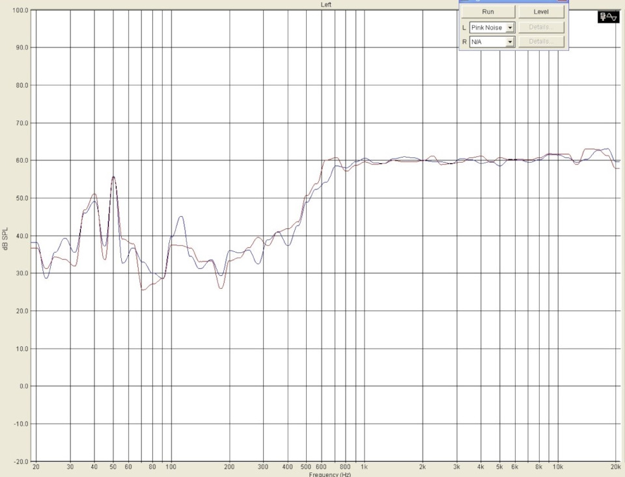Viewport: 625px width, 477px height.
Task: Click the waveform signal icon in graph corner
Action: click(x=608, y=17)
